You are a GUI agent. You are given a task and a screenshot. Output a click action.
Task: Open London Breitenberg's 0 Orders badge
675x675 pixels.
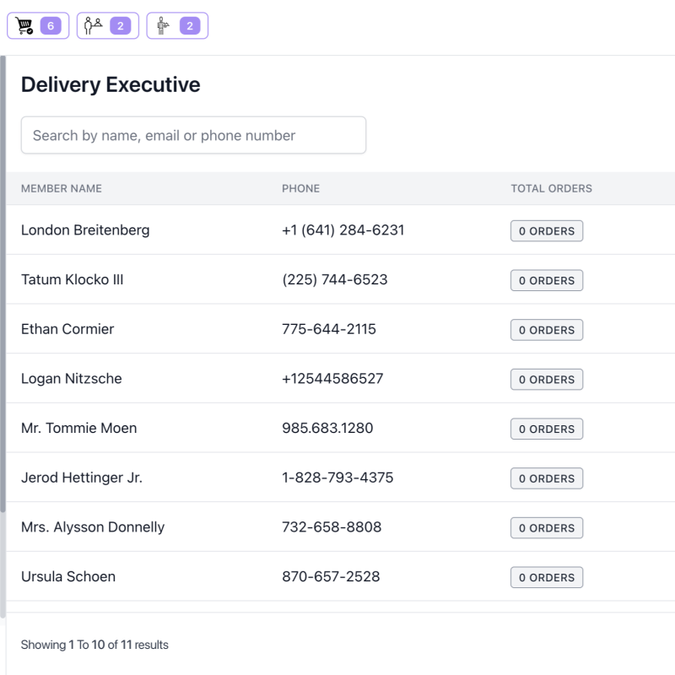(x=546, y=231)
